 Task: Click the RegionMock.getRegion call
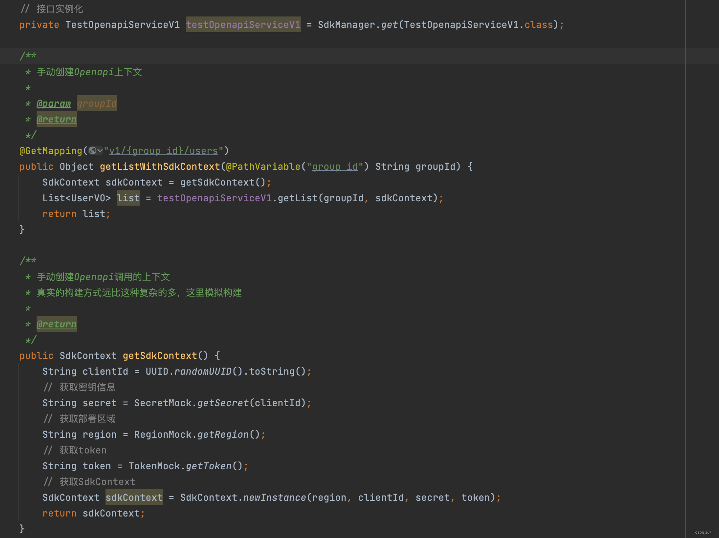click(223, 434)
